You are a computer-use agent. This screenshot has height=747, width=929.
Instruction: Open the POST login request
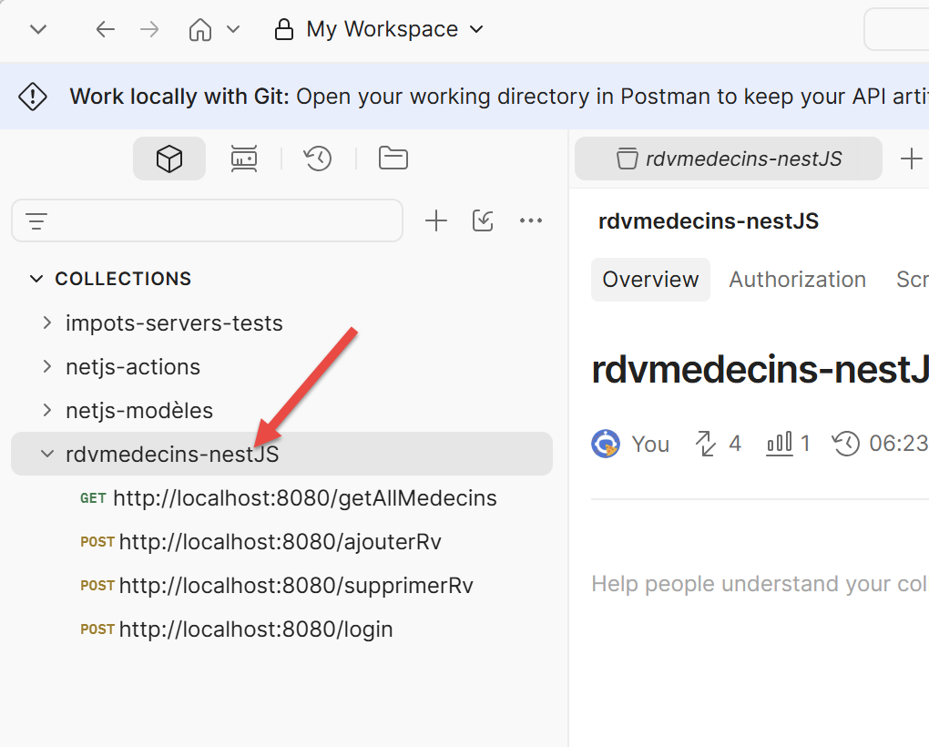237,629
